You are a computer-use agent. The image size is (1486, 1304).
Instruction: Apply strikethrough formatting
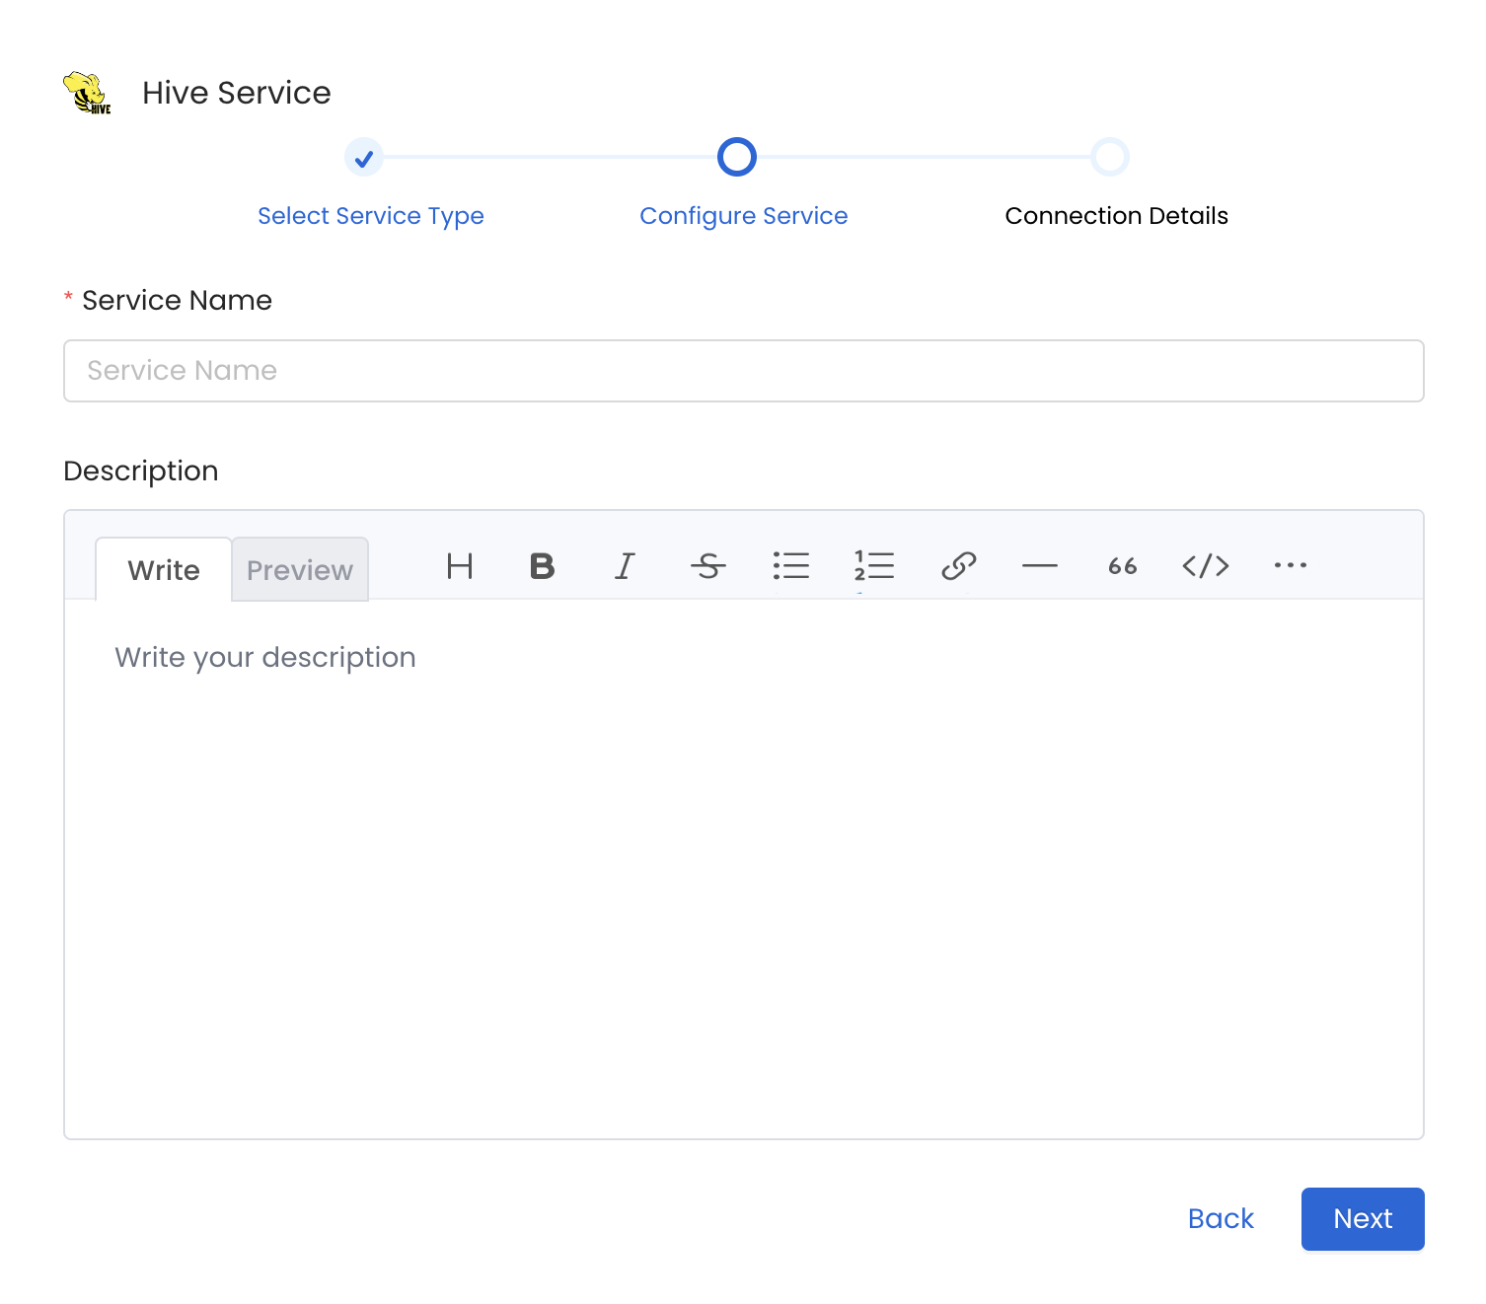click(x=707, y=566)
